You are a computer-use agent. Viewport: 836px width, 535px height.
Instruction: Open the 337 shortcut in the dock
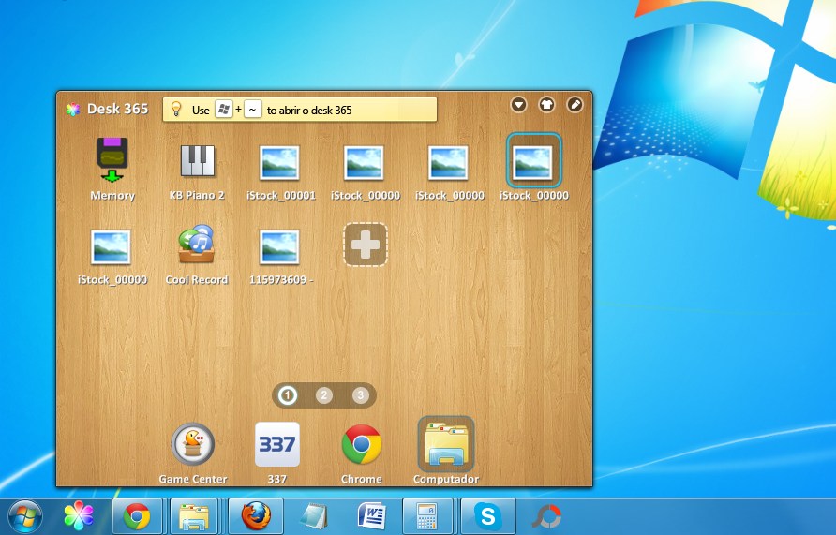(277, 444)
